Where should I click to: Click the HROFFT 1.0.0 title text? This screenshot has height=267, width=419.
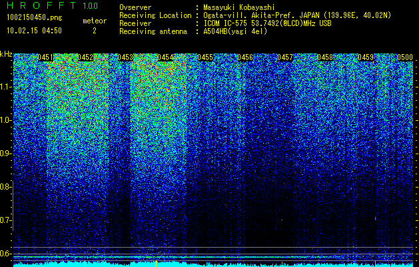click(53, 5)
